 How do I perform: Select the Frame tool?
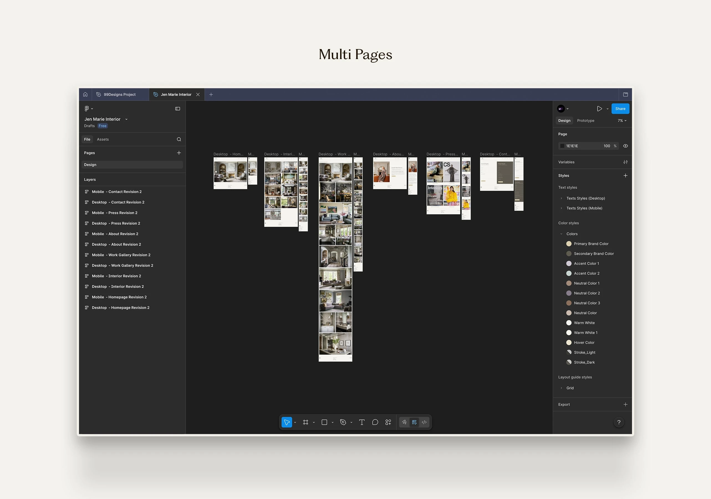click(305, 422)
